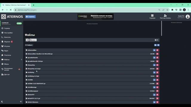The height and width of the screenshot is (107, 191).
Task: Click the user avatar in header
Action: [x=188, y=17]
